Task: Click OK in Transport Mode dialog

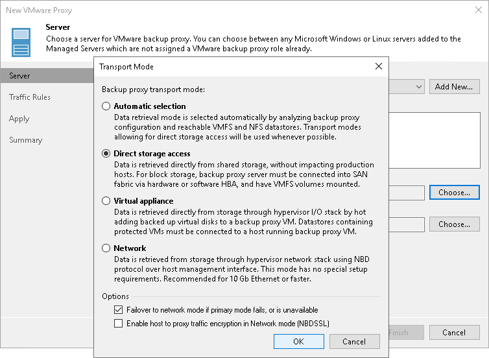Action: click(299, 342)
